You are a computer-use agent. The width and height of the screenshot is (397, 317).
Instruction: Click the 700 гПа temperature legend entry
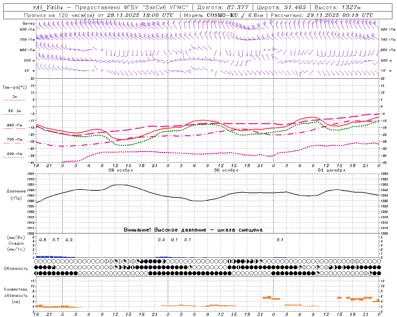15,139
